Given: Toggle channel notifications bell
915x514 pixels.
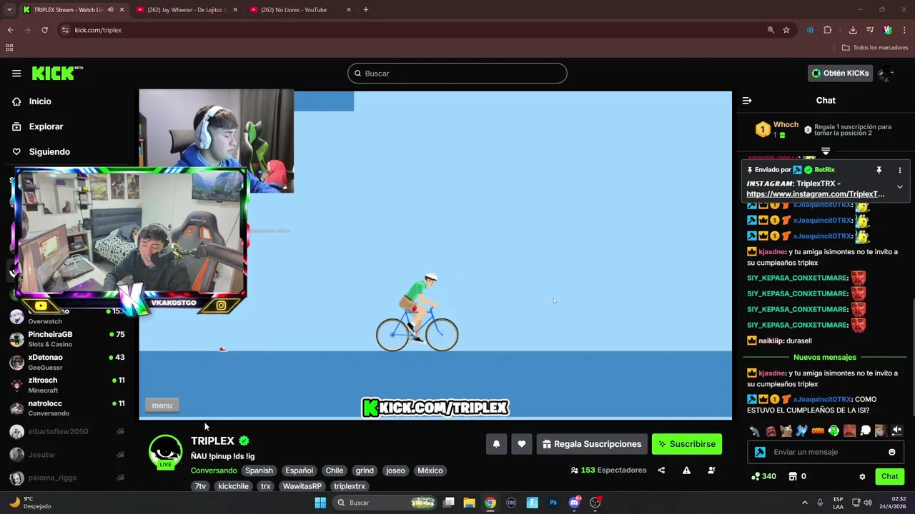Looking at the screenshot, I should click(x=496, y=444).
